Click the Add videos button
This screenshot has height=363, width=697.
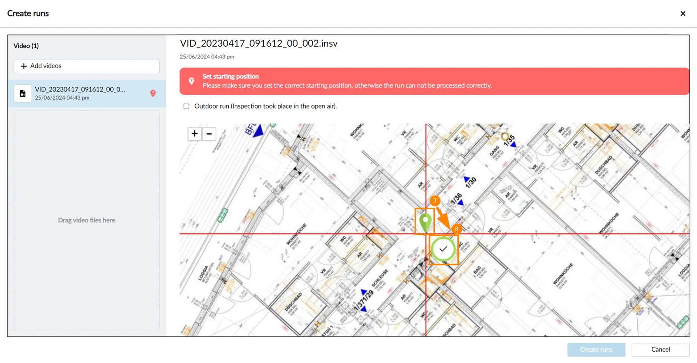[87, 66]
